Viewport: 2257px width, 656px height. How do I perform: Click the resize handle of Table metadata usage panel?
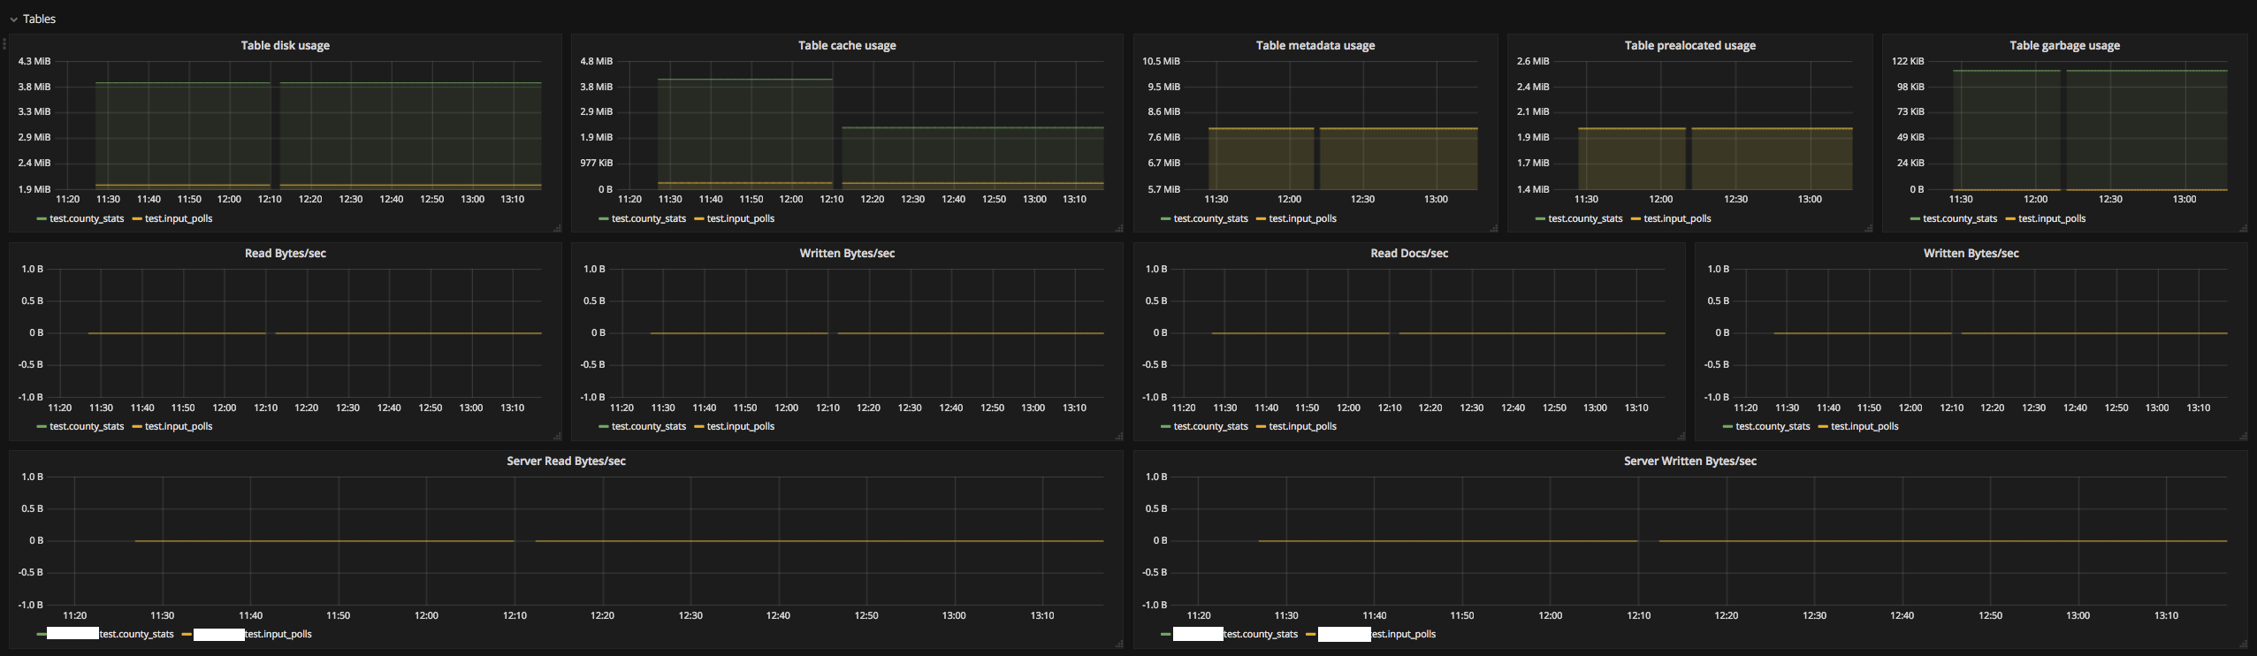coord(1493,228)
